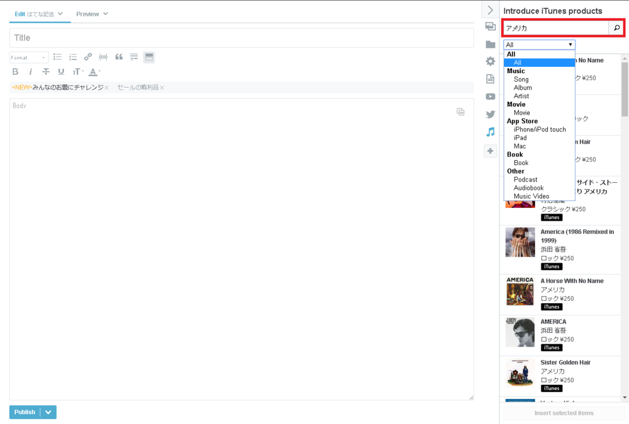Open the font size tool
The image size is (629, 424).
pyautogui.click(x=77, y=72)
